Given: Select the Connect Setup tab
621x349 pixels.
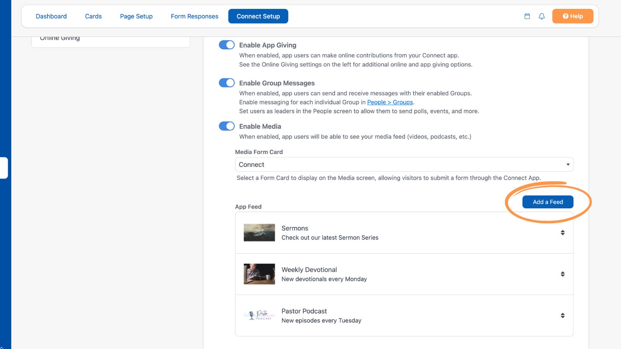Looking at the screenshot, I should (258, 16).
